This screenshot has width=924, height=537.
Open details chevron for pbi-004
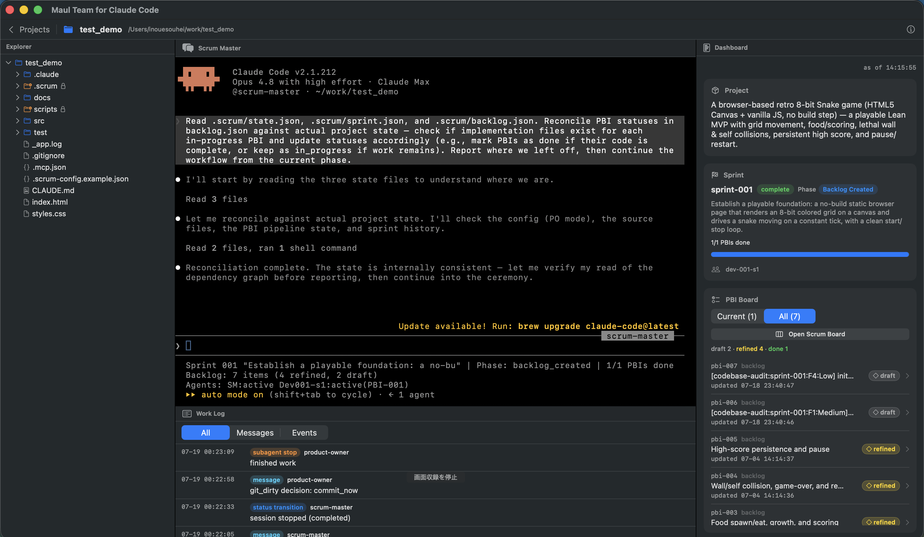(x=908, y=486)
